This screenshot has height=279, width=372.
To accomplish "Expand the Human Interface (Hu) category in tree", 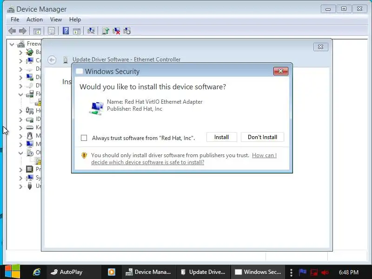I will [x=20, y=111].
